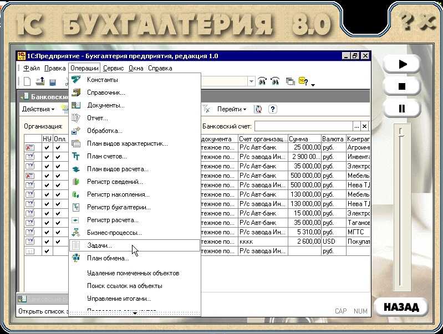Start playback with the play button
The image size is (443, 334).
[x=403, y=64]
